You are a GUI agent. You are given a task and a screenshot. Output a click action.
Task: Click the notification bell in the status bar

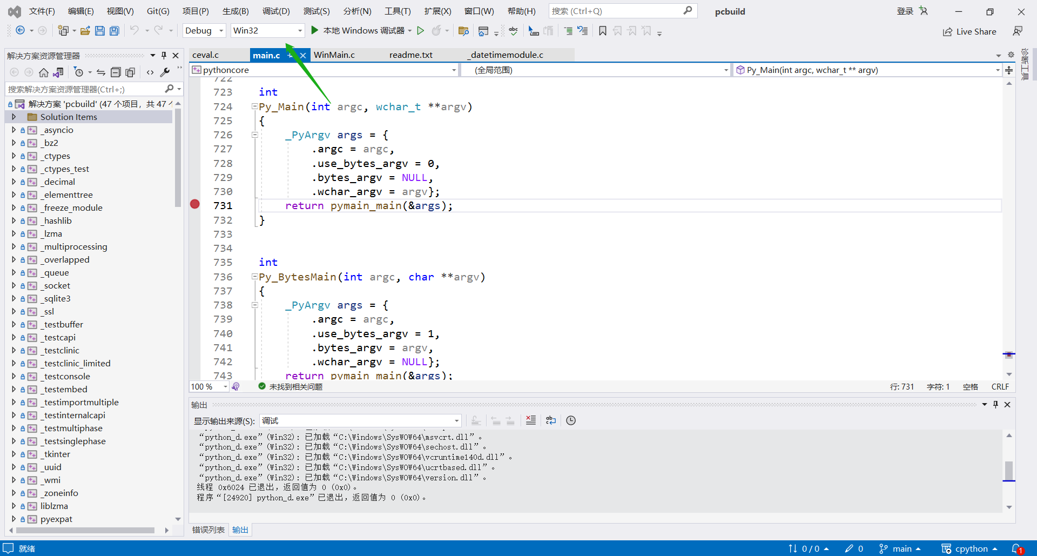click(1016, 548)
